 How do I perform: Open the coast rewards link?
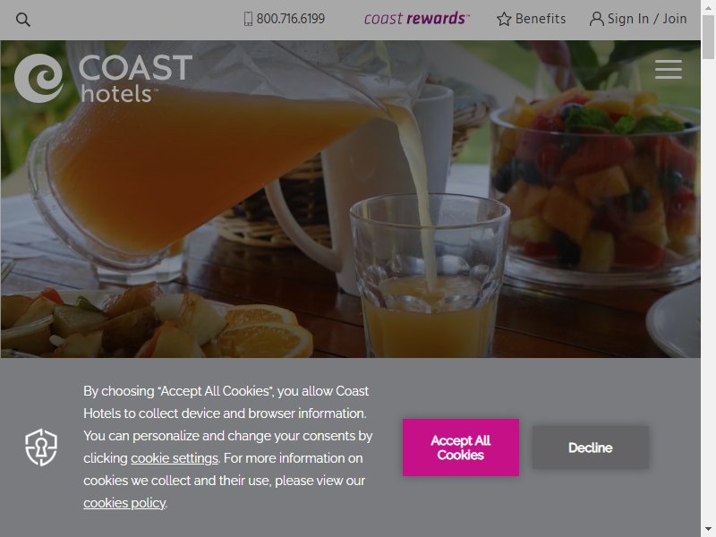pos(416,19)
